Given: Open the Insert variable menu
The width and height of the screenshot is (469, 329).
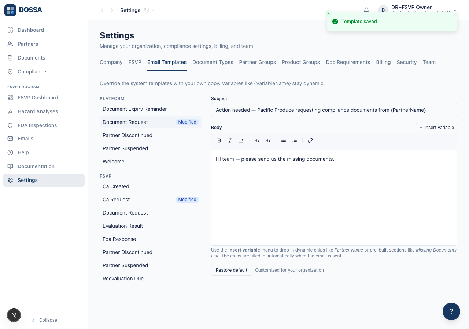Looking at the screenshot, I should coord(436,128).
